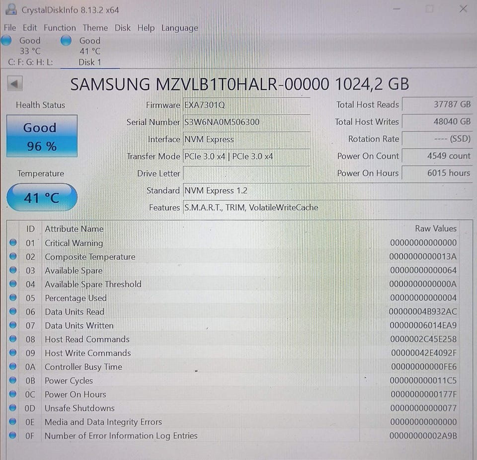The width and height of the screenshot is (477, 460).
Task: Open the Edit menu
Action: pyautogui.click(x=29, y=28)
